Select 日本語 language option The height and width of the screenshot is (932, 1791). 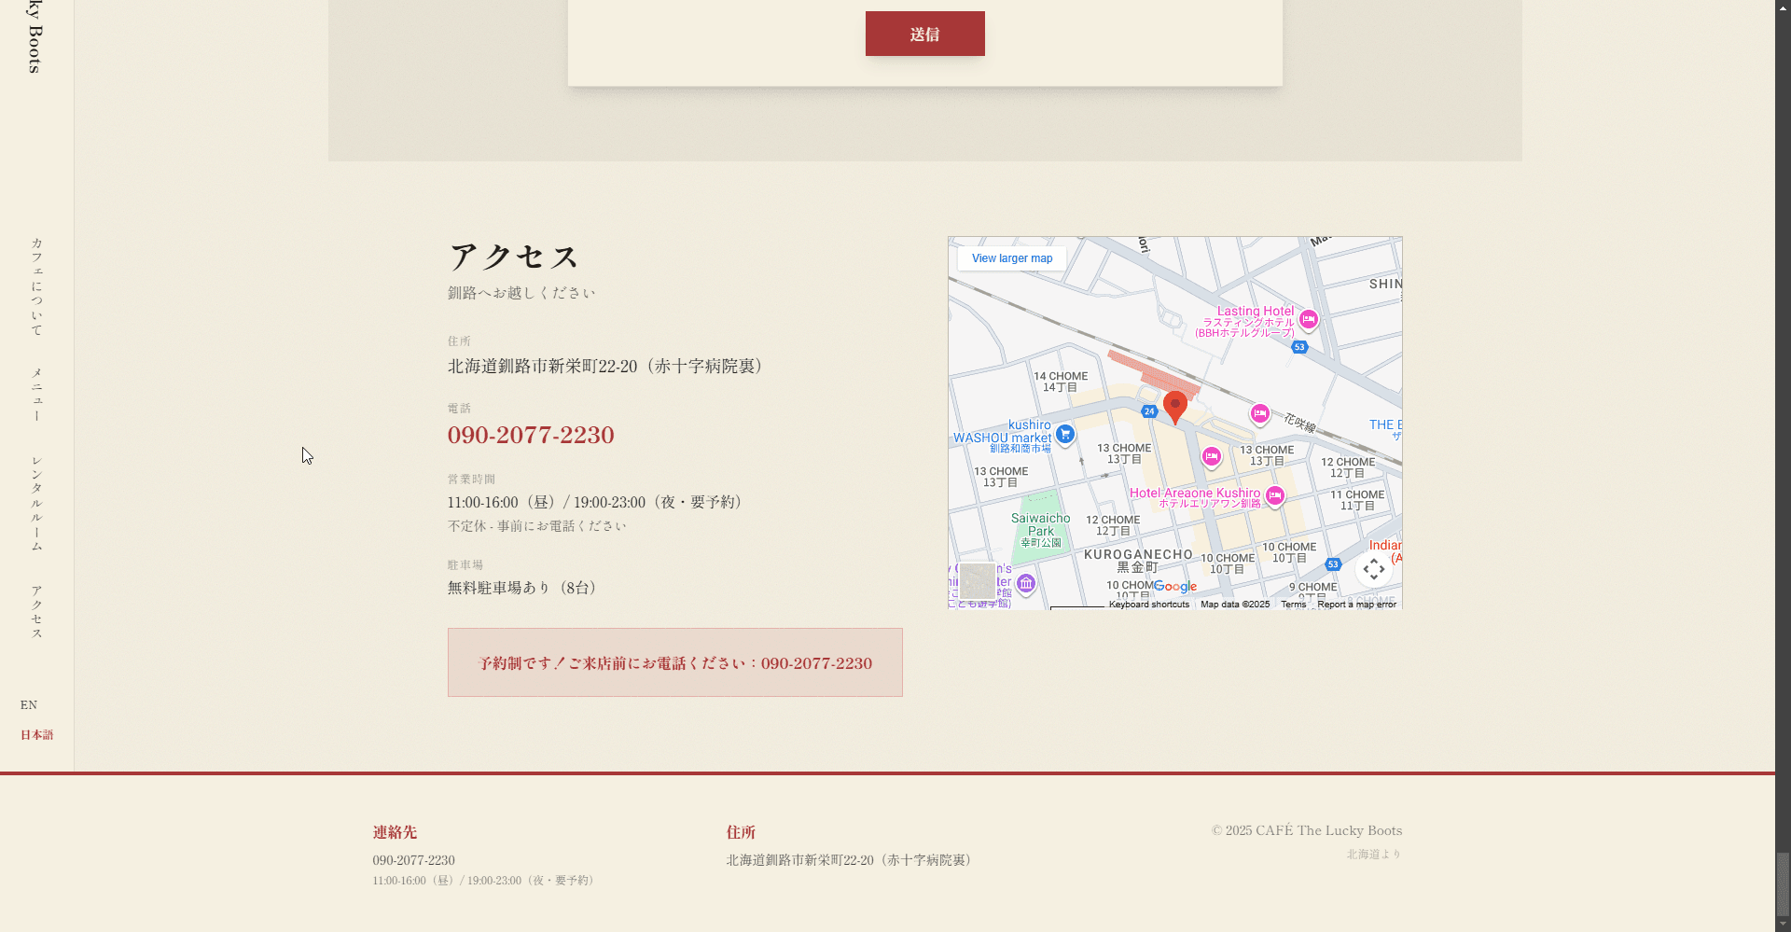pos(36,735)
